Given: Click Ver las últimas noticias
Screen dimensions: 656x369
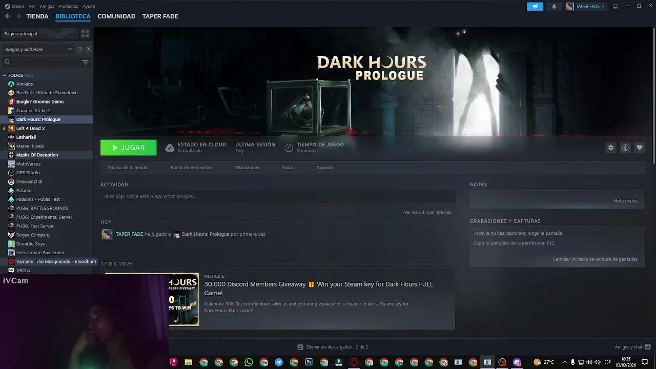Looking at the screenshot, I should coord(427,212).
